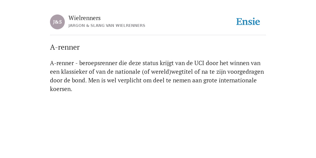Click the J&S circular avatar icon
This screenshot has width=316, height=158.
coord(57,22)
